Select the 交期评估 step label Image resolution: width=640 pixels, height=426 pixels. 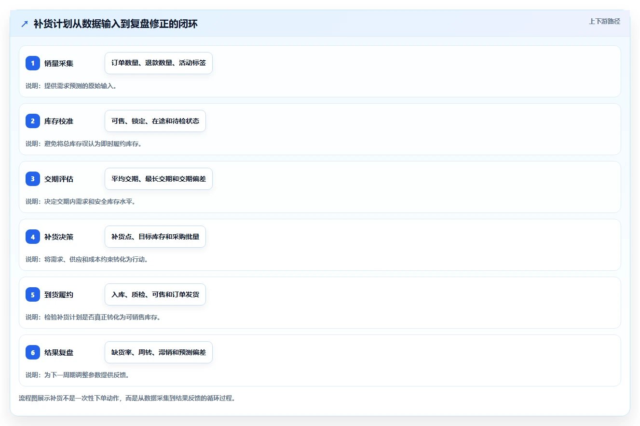click(x=59, y=179)
